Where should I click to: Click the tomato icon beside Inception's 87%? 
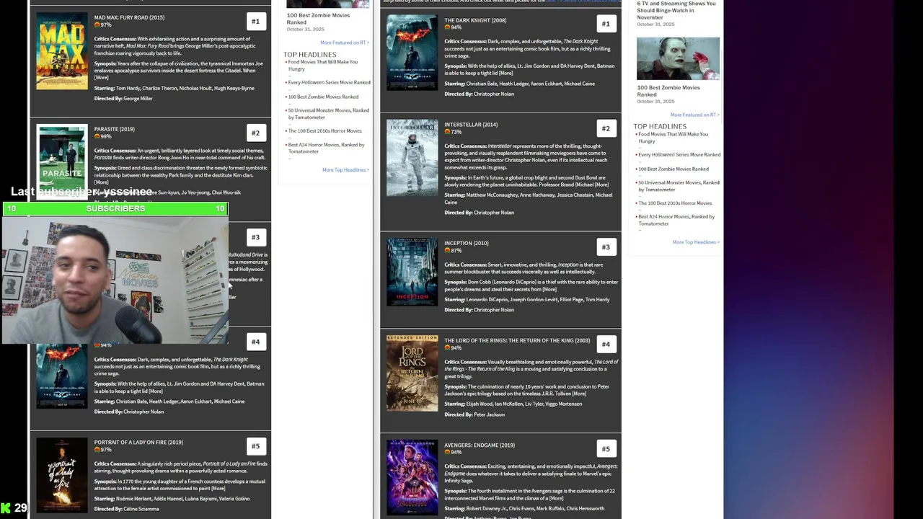(447, 251)
